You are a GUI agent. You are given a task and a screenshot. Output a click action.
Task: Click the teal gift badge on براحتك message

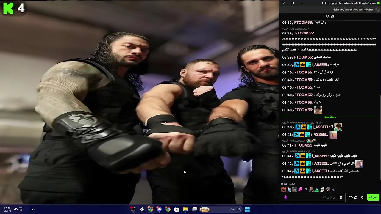[x=308, y=65]
